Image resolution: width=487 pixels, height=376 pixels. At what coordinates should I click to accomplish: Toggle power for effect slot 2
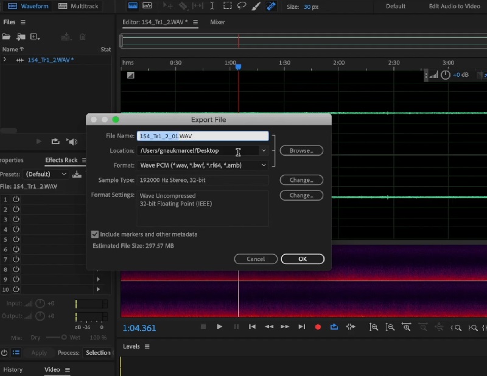pyautogui.click(x=16, y=209)
